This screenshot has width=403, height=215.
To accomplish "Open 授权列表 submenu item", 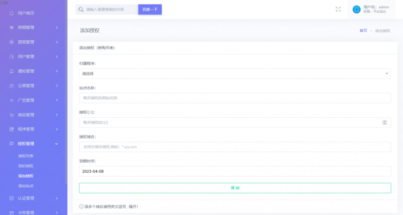I will (x=26, y=156).
